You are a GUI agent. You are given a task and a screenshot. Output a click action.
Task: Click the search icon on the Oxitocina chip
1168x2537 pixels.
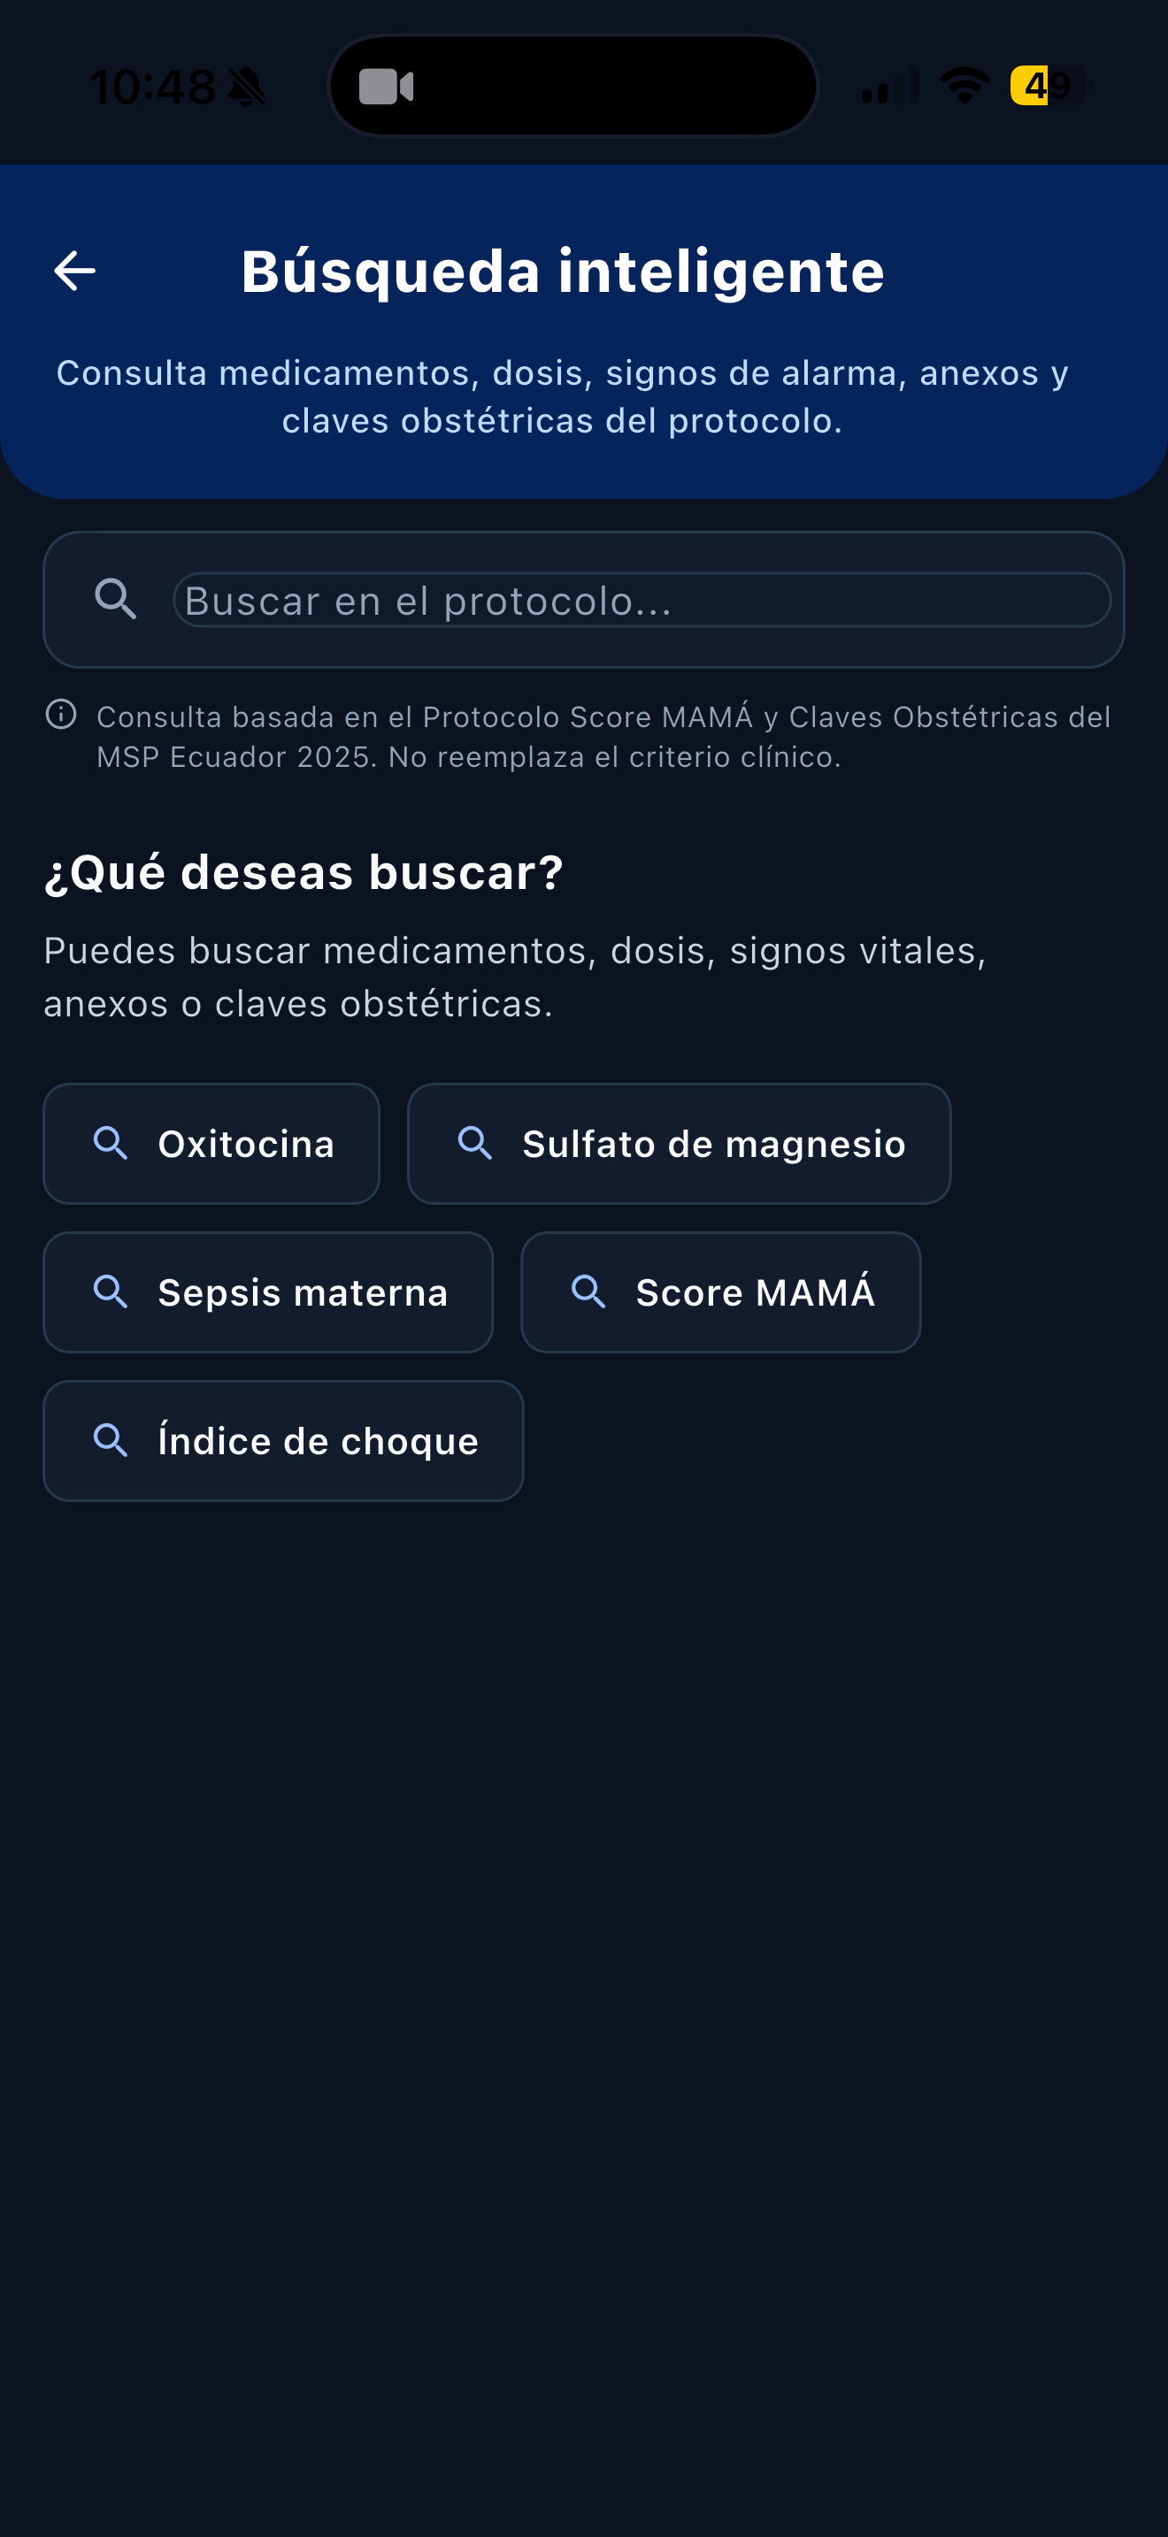click(111, 1144)
